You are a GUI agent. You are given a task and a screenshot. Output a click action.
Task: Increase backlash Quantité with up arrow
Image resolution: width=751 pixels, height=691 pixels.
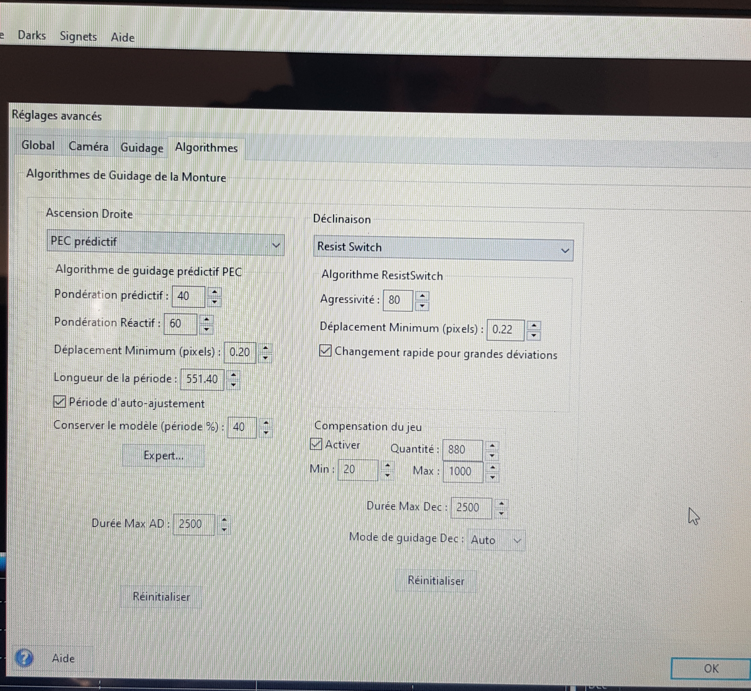[492, 445]
